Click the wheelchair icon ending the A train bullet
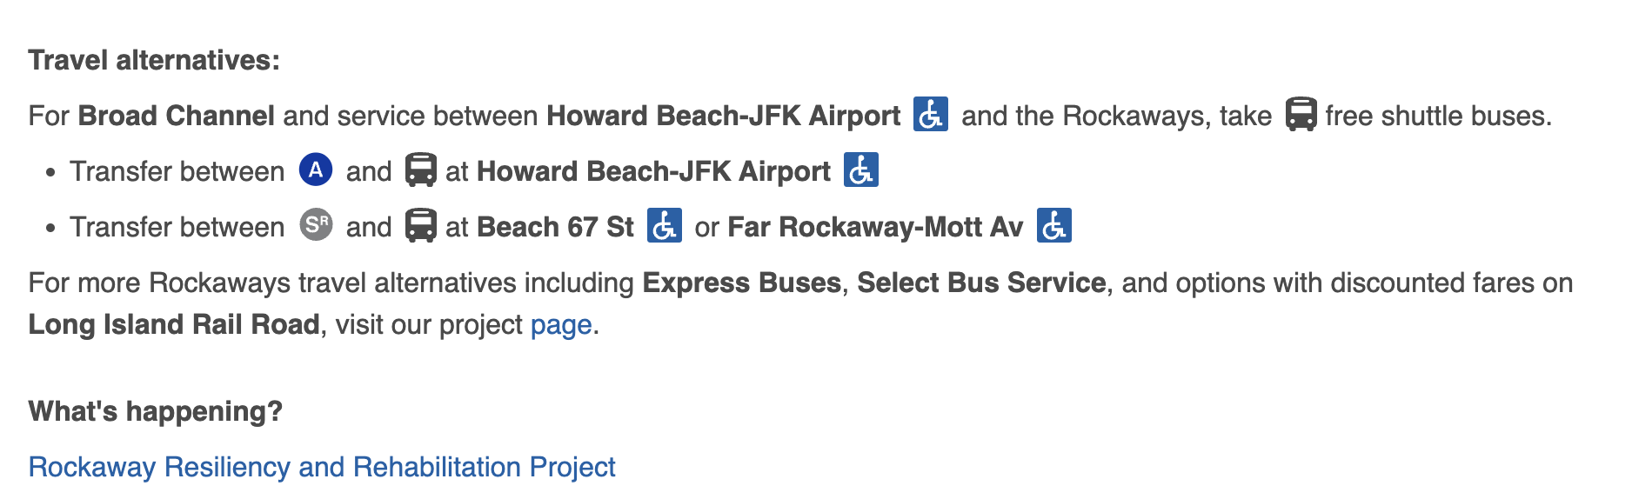1632x499 pixels. (860, 170)
